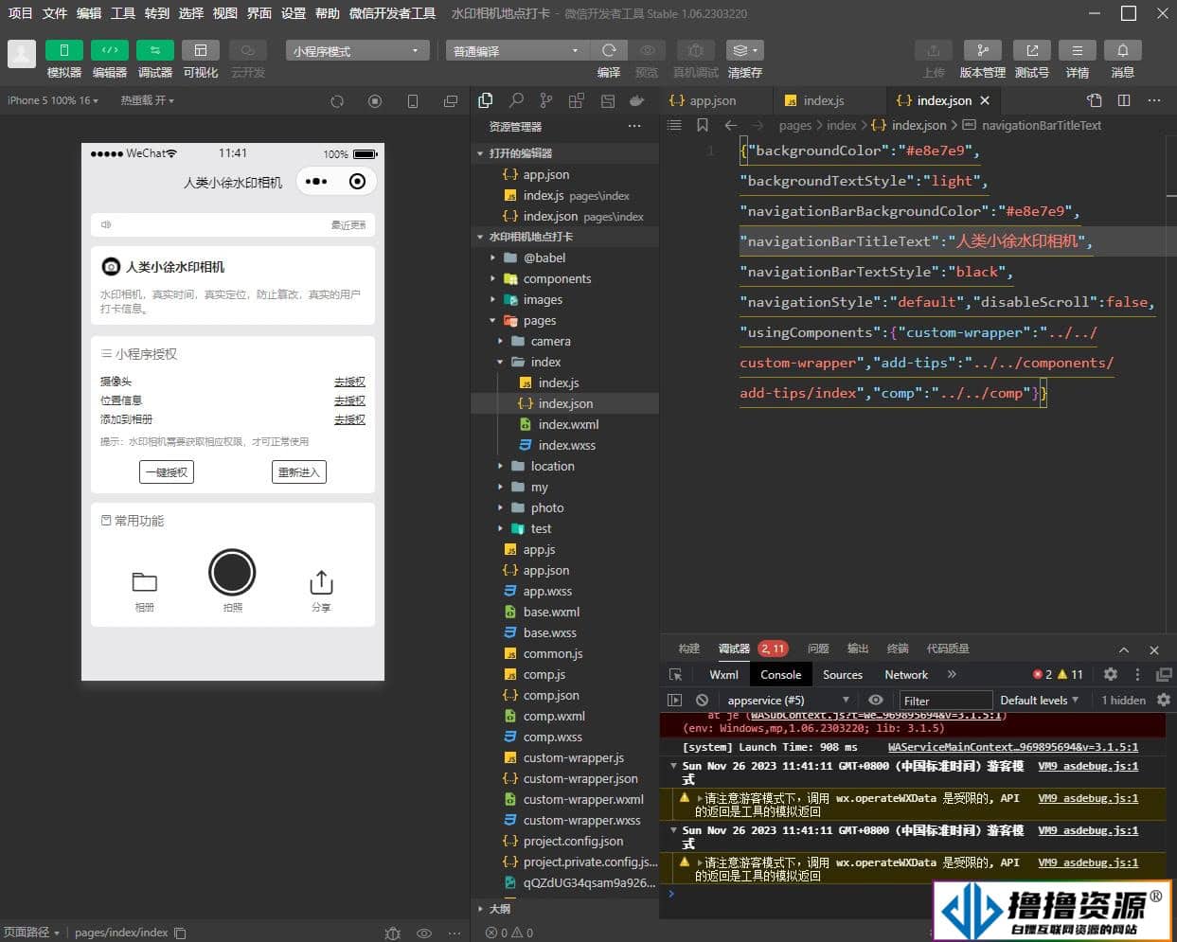The image size is (1177, 942).
Task: Click the console Filter input field
Action: tap(945, 701)
